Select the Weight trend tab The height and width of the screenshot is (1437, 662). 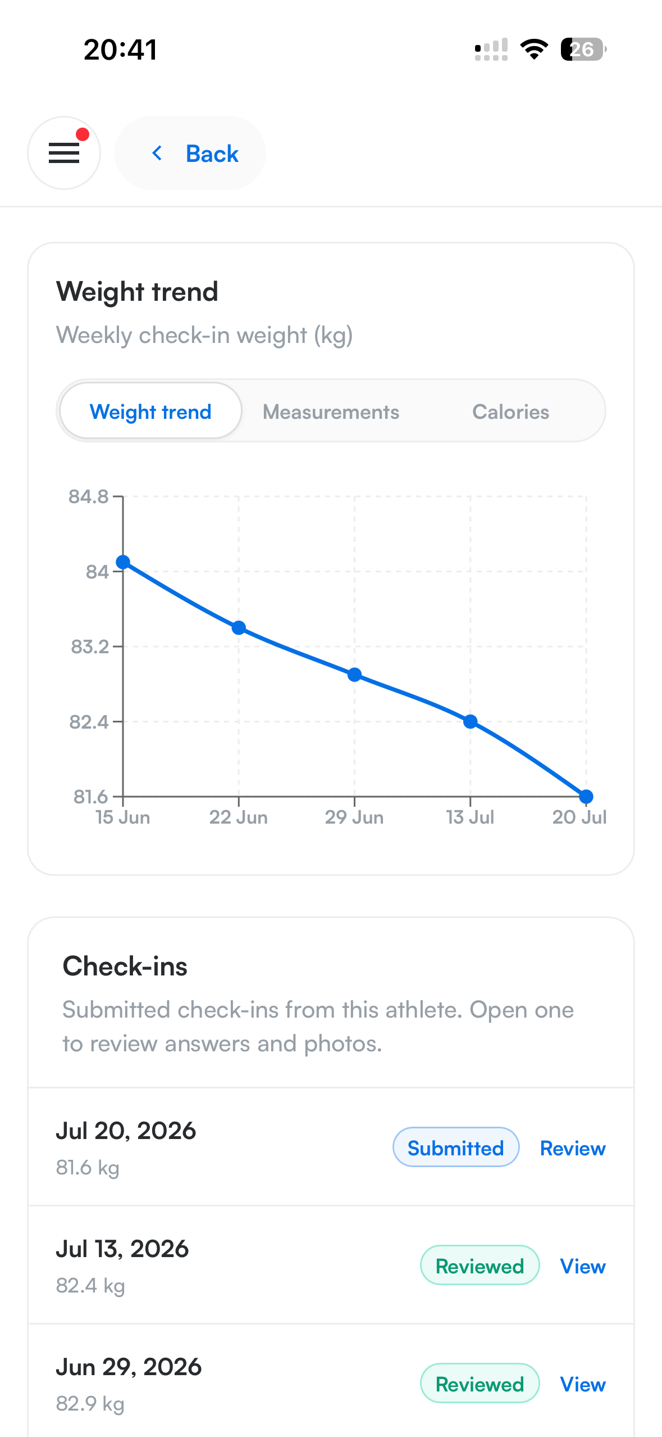click(150, 412)
